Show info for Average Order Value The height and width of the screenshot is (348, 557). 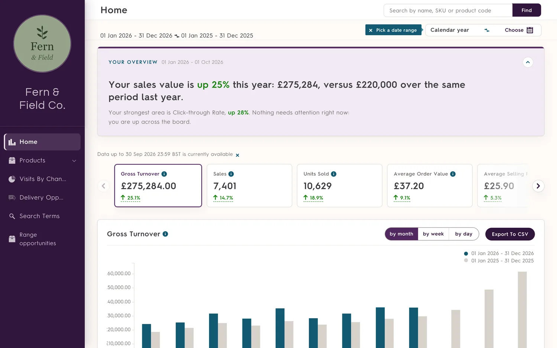coord(453,174)
